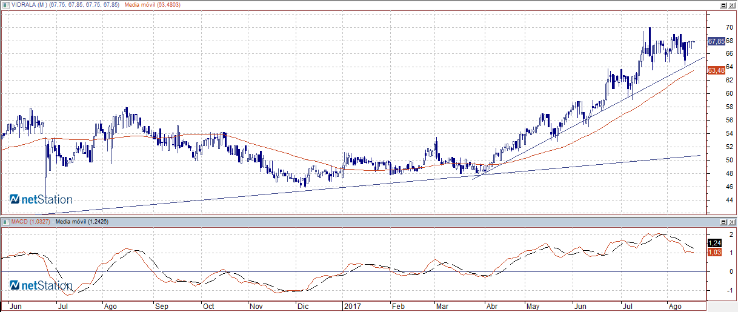Screen dimensions: 738x312
Task: Select the VIDRALA (M) series title
Action: click(x=32, y=5)
